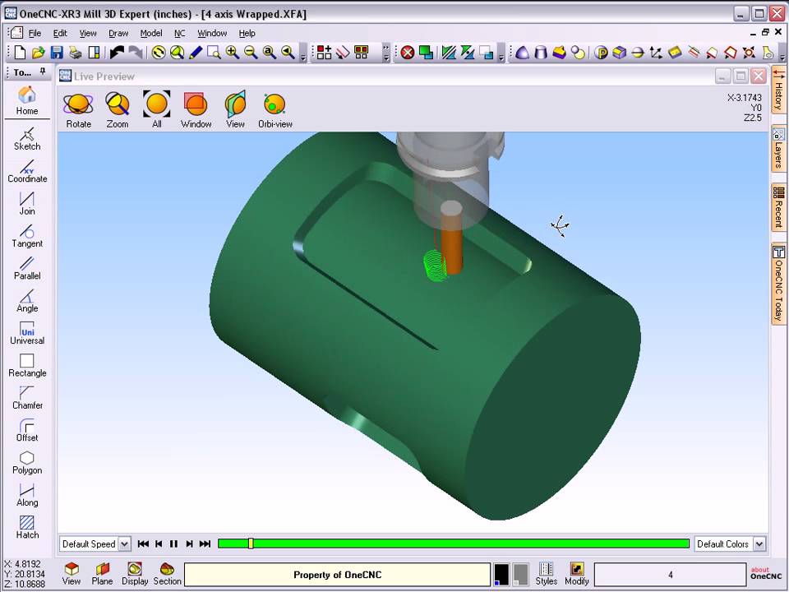Select the Offset tool
Image resolution: width=789 pixels, height=592 pixels.
click(27, 430)
